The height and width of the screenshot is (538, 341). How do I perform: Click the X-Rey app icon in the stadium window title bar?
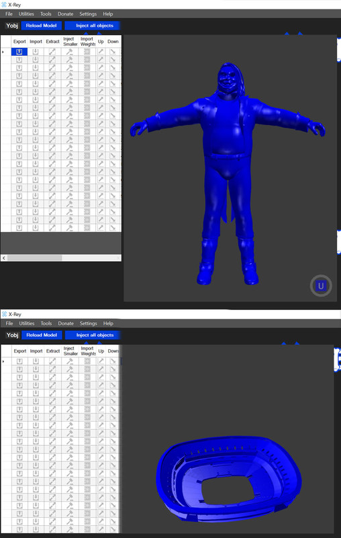point(4,314)
